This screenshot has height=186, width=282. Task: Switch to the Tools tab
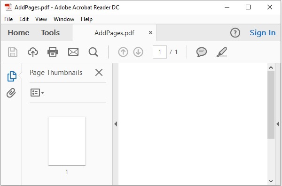pyautogui.click(x=50, y=33)
